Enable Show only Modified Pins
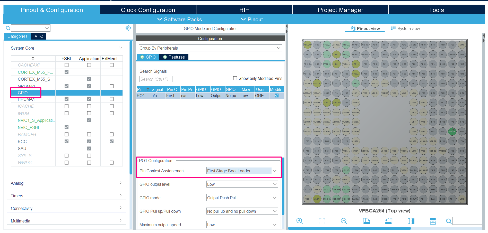The width and height of the screenshot is (488, 233). (235, 78)
